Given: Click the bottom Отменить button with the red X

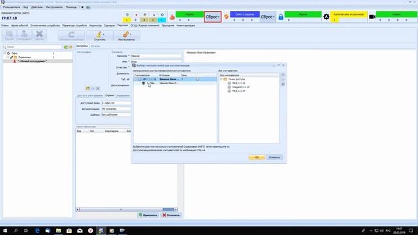Looking at the screenshot, I should tap(171, 215).
